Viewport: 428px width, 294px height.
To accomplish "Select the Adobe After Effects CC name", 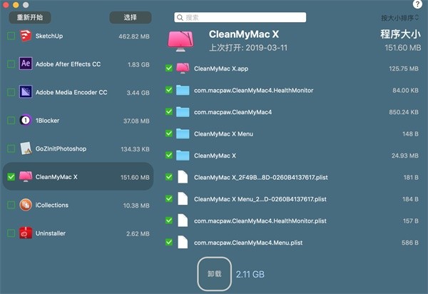I will pos(68,64).
